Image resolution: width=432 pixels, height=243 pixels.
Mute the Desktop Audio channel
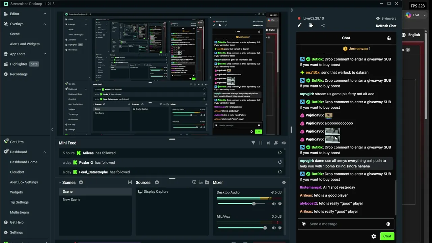pos(274,204)
